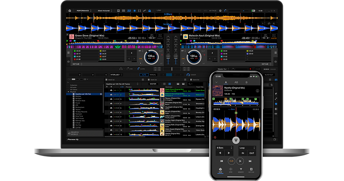
Task: Click the headphones icon below decks
Action: pyautogui.click(x=121, y=69)
